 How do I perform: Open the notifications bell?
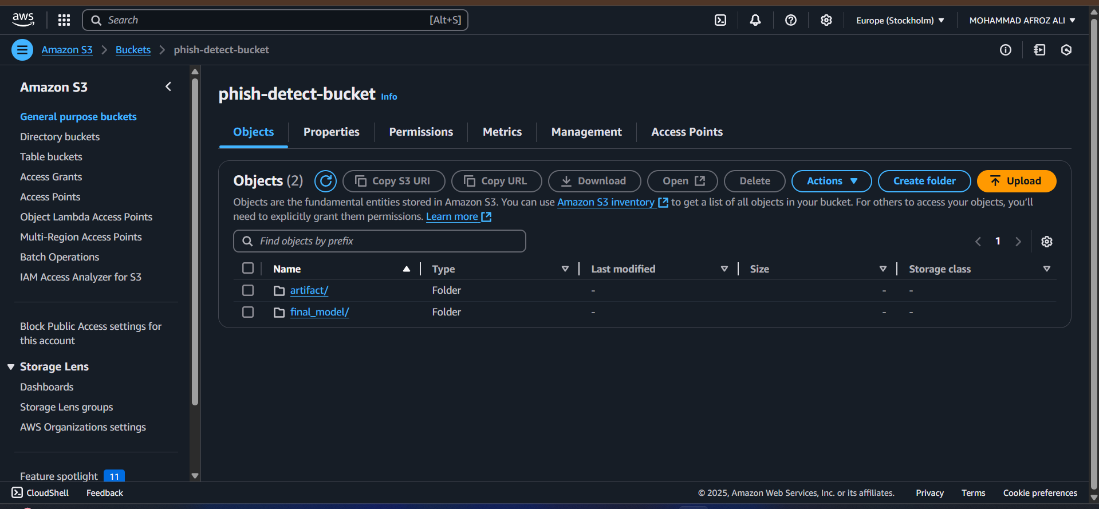coord(755,20)
